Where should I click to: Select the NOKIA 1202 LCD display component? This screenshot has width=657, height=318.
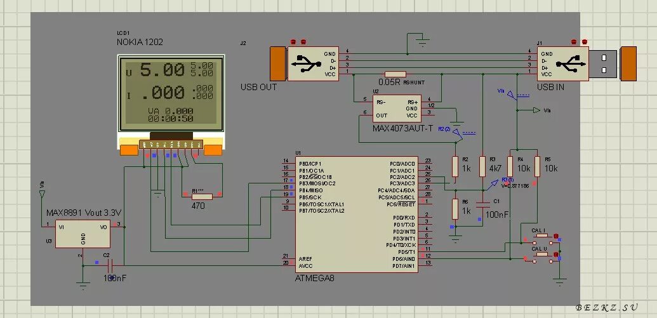(x=171, y=105)
